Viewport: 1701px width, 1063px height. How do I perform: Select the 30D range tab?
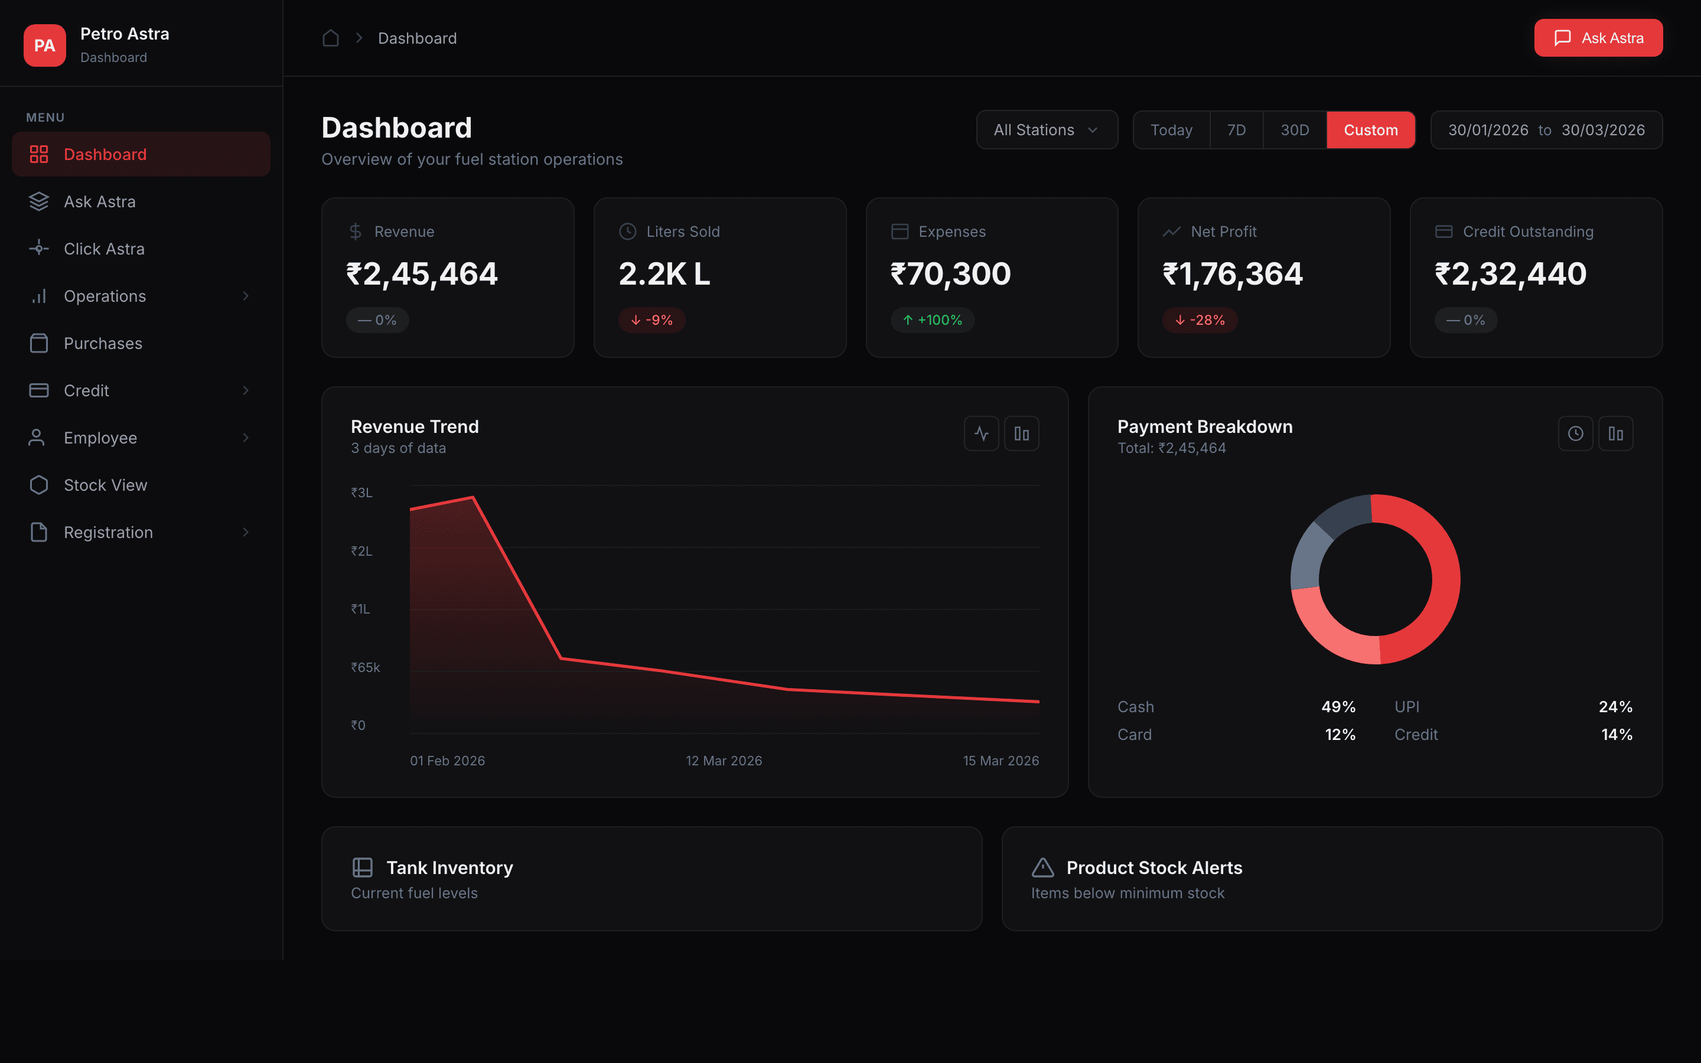click(x=1295, y=130)
